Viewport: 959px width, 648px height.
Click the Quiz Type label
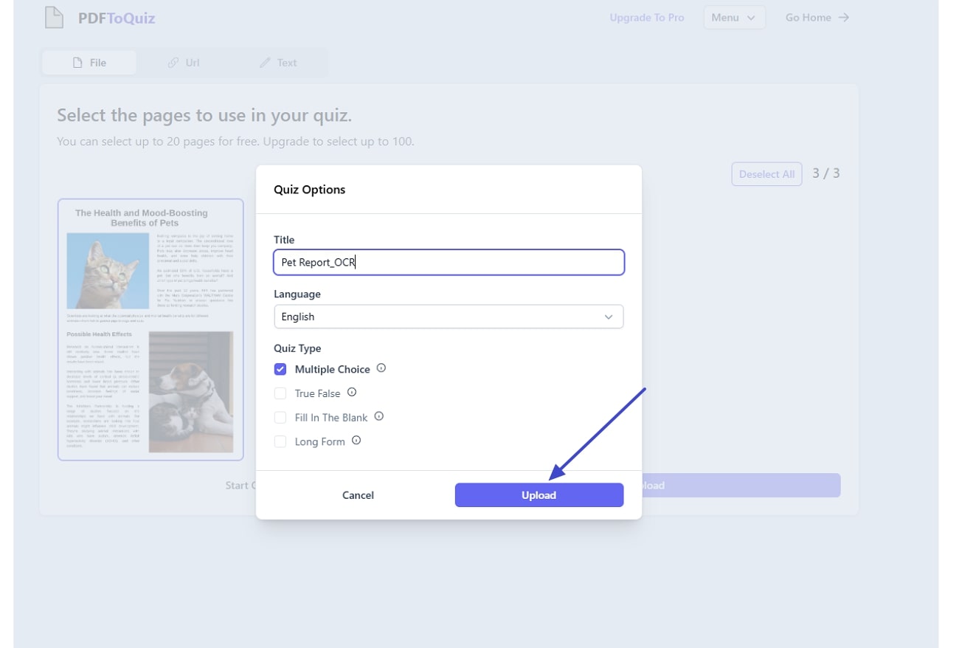tap(297, 348)
